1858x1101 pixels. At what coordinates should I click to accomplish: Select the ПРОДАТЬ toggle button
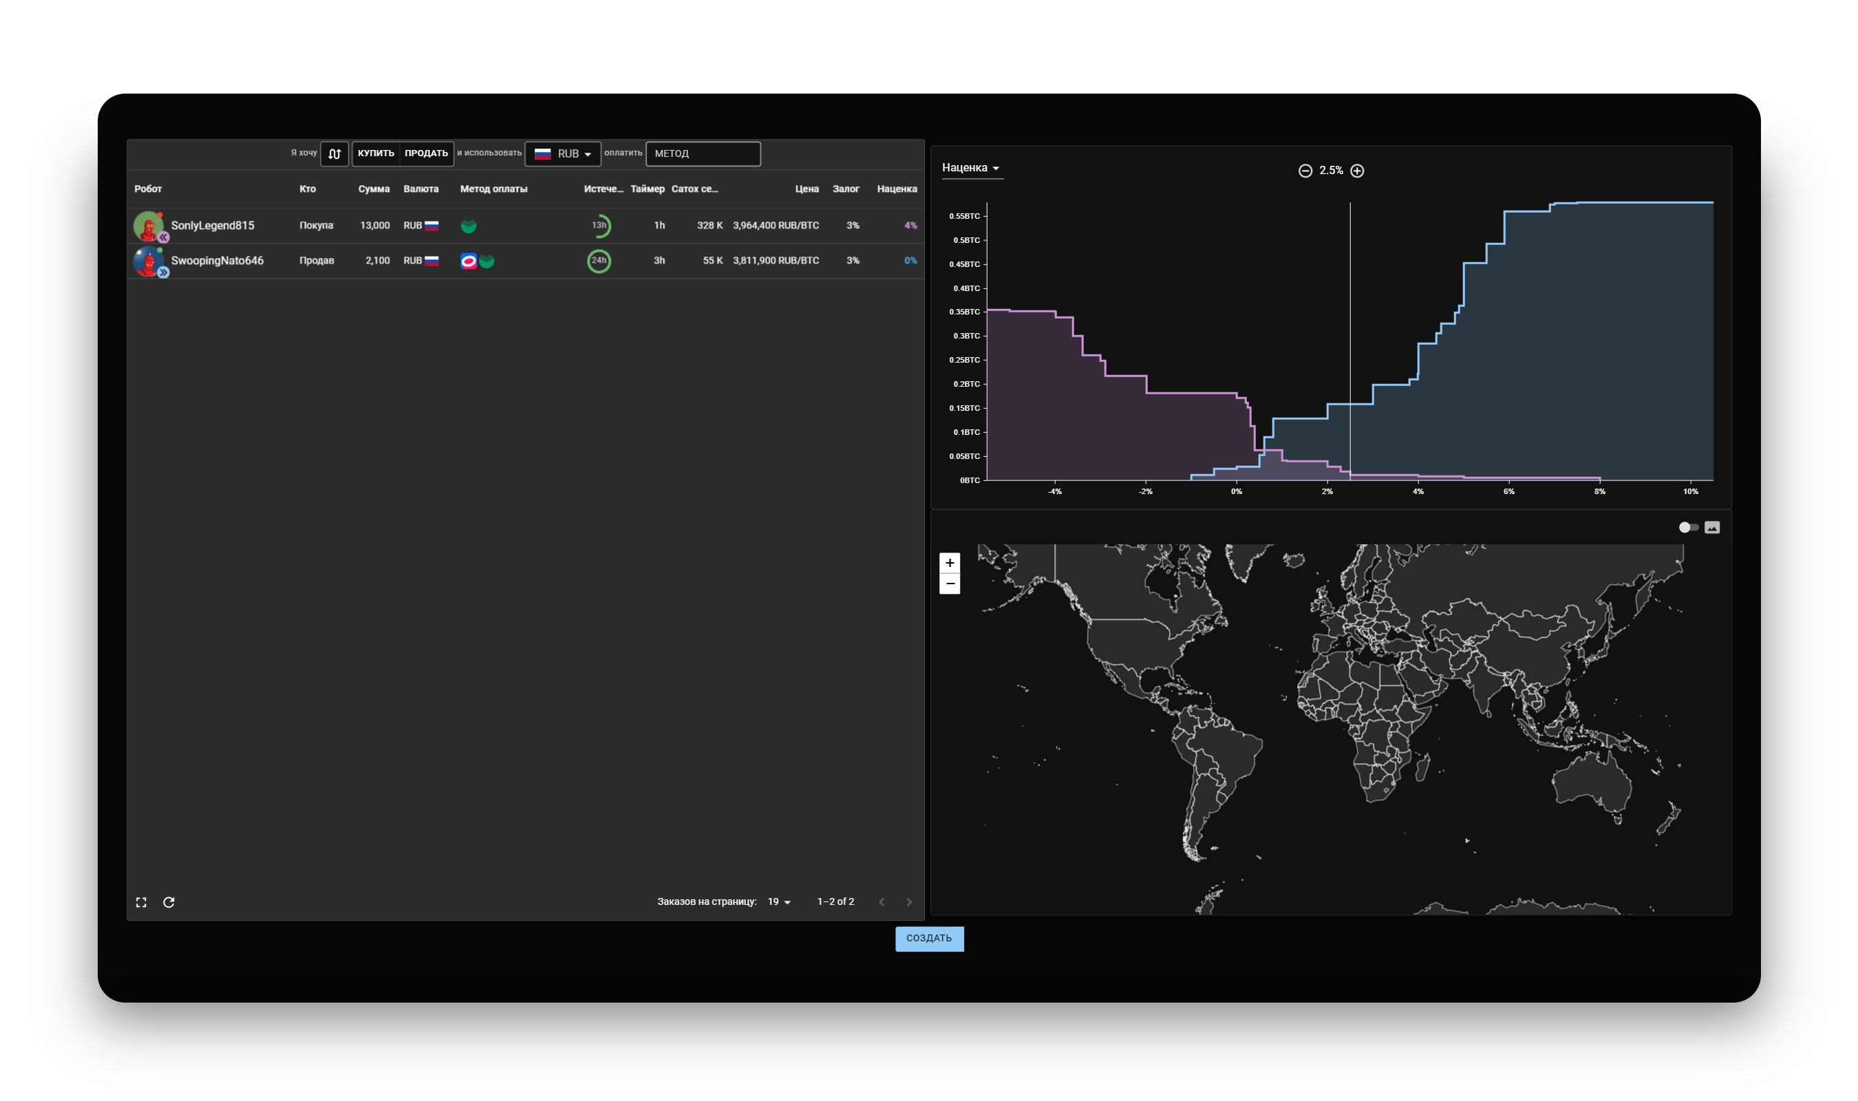click(427, 153)
